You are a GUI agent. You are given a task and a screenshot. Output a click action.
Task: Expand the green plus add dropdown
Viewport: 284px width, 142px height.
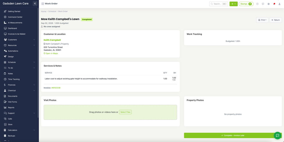point(234,4)
